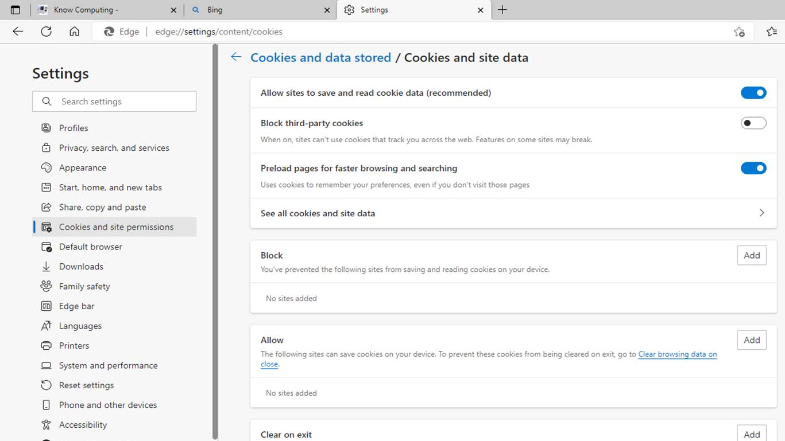Go back using the toolbar arrow
The width and height of the screenshot is (785, 441).
tap(18, 32)
